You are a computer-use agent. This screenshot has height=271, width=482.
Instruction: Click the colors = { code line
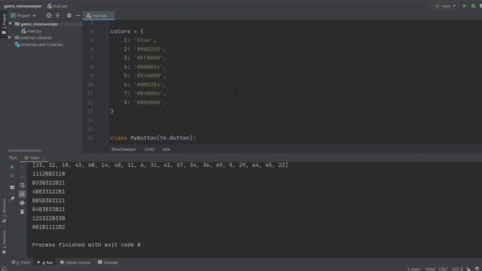(x=127, y=32)
